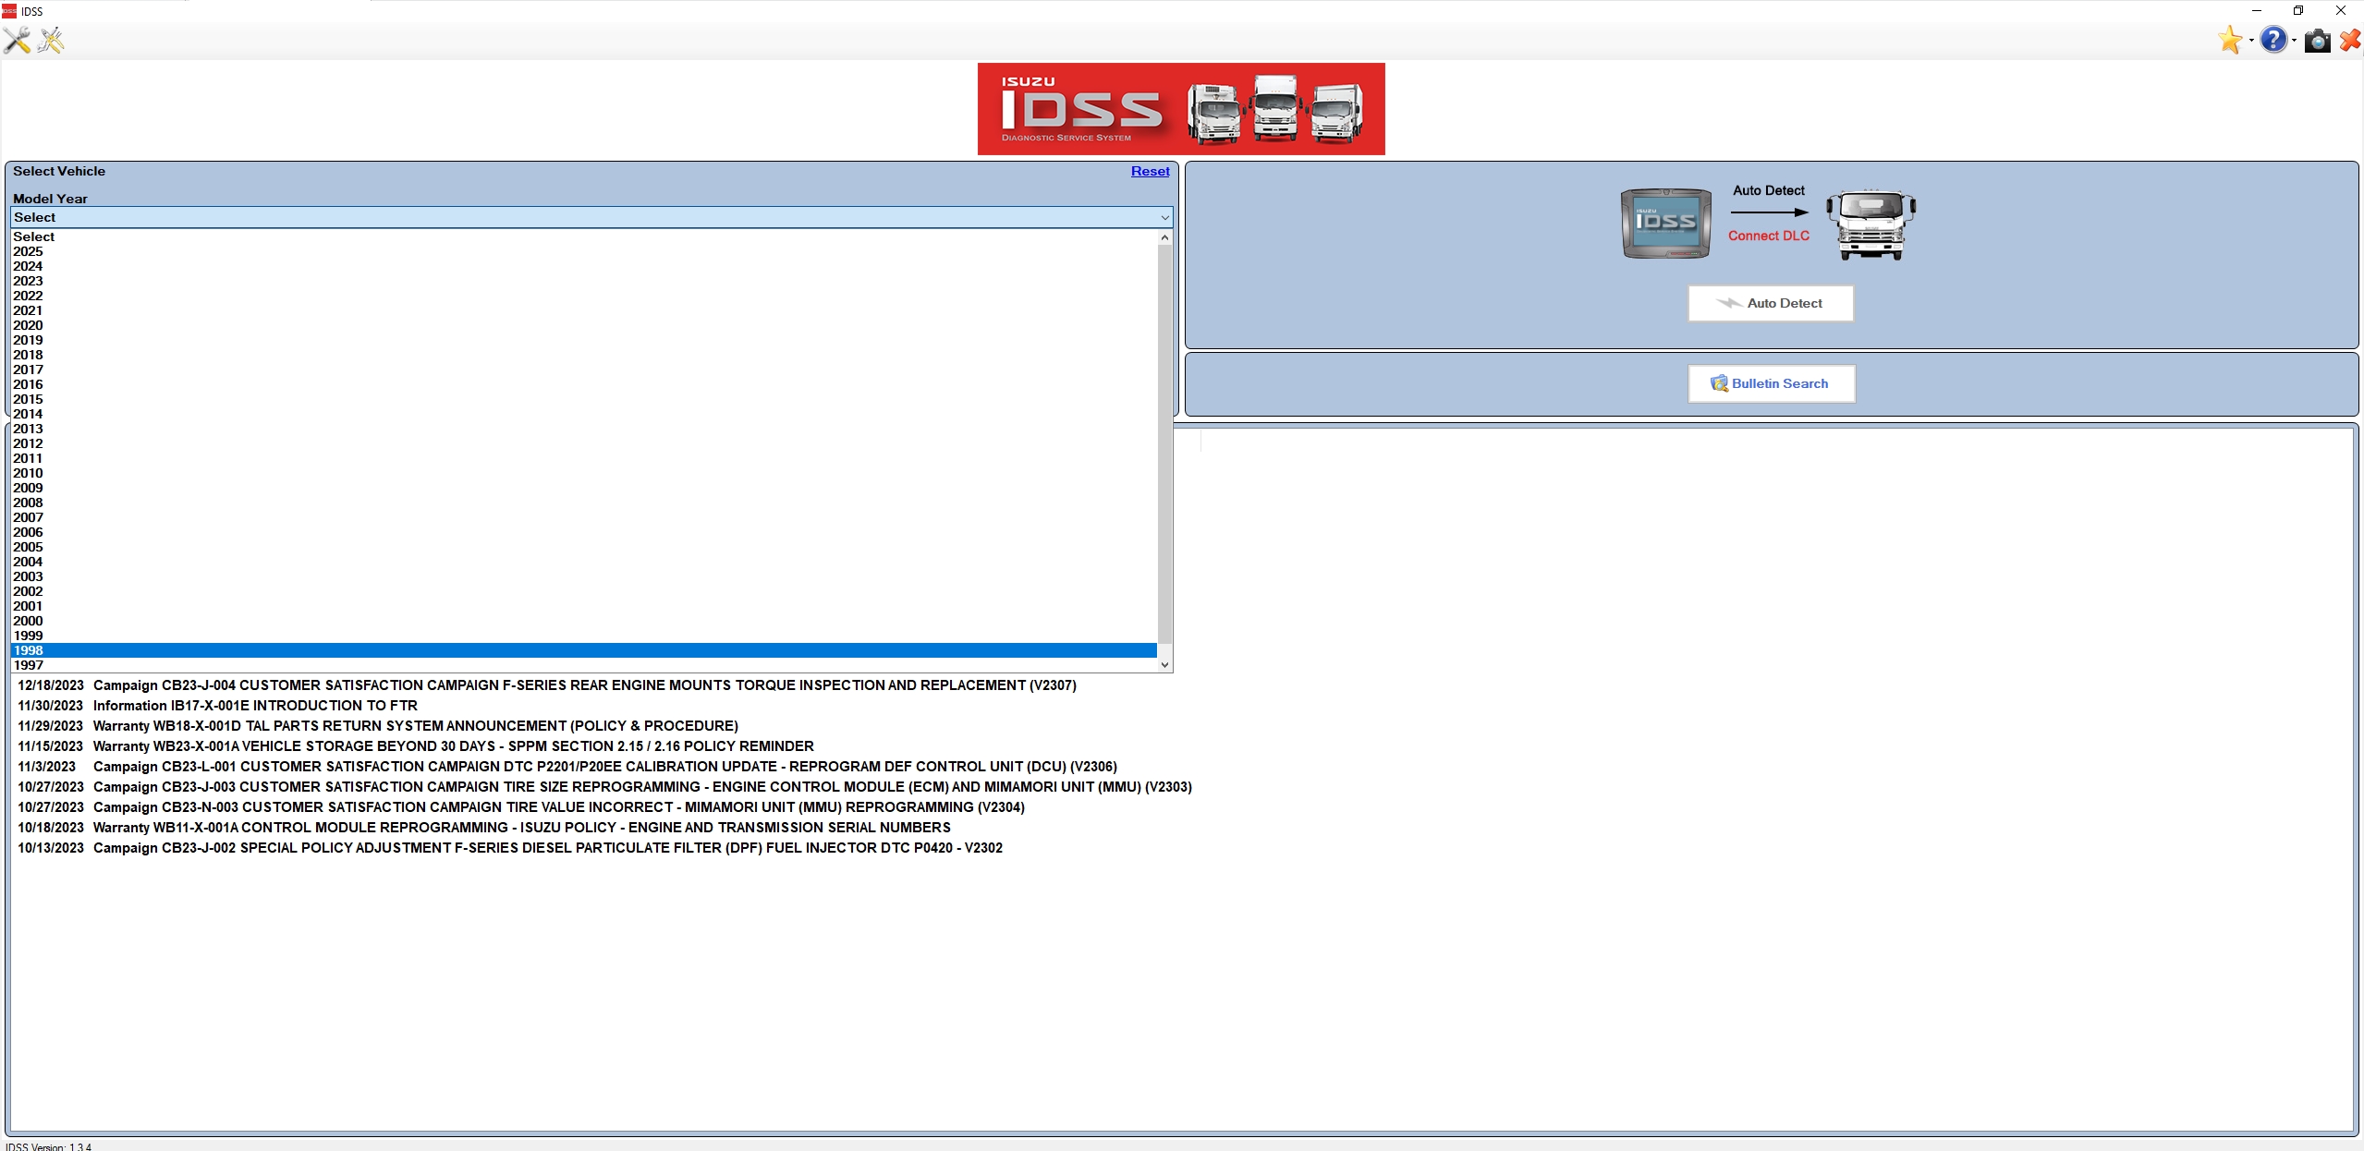
Task: Click the IDSS tablet device image
Action: (x=1665, y=224)
